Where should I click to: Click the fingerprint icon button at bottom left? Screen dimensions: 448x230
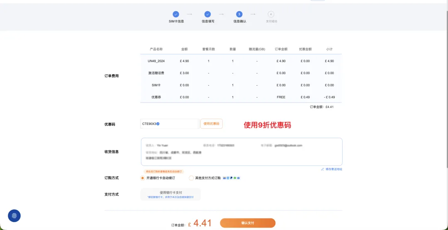(14, 216)
